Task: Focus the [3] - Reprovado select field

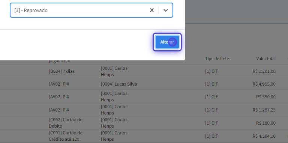Action: (x=91, y=10)
